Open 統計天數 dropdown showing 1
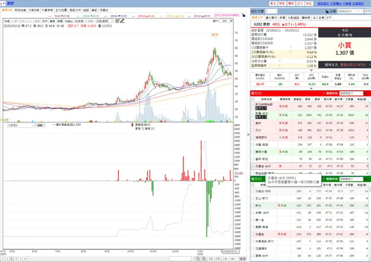371x262 pixels. pyautogui.click(x=271, y=12)
